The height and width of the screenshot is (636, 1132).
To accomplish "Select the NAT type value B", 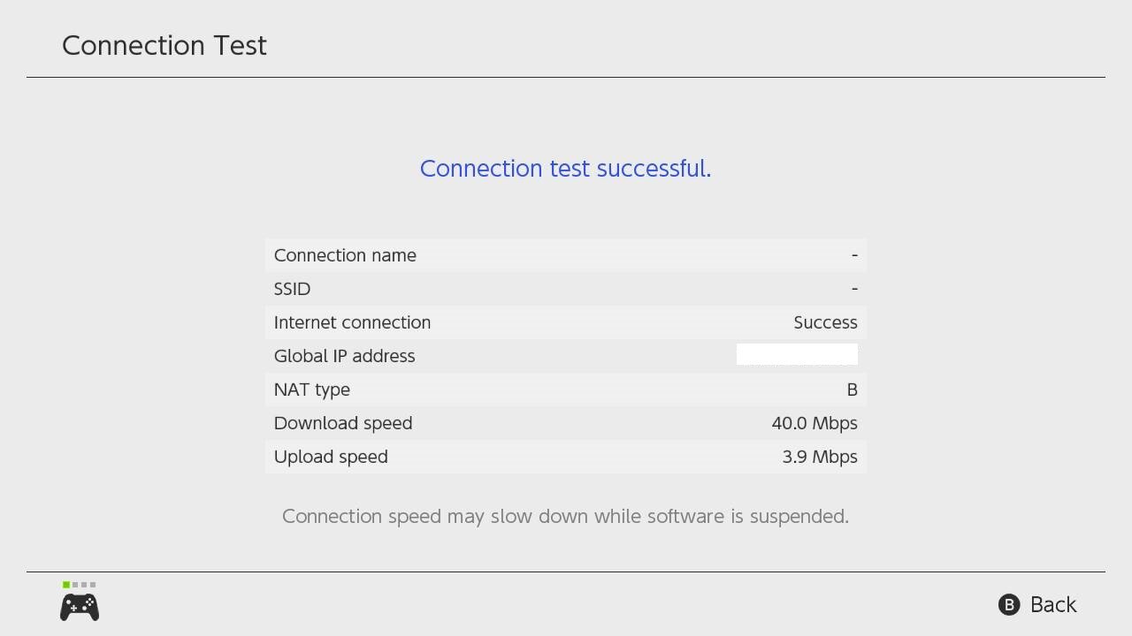I will [852, 390].
